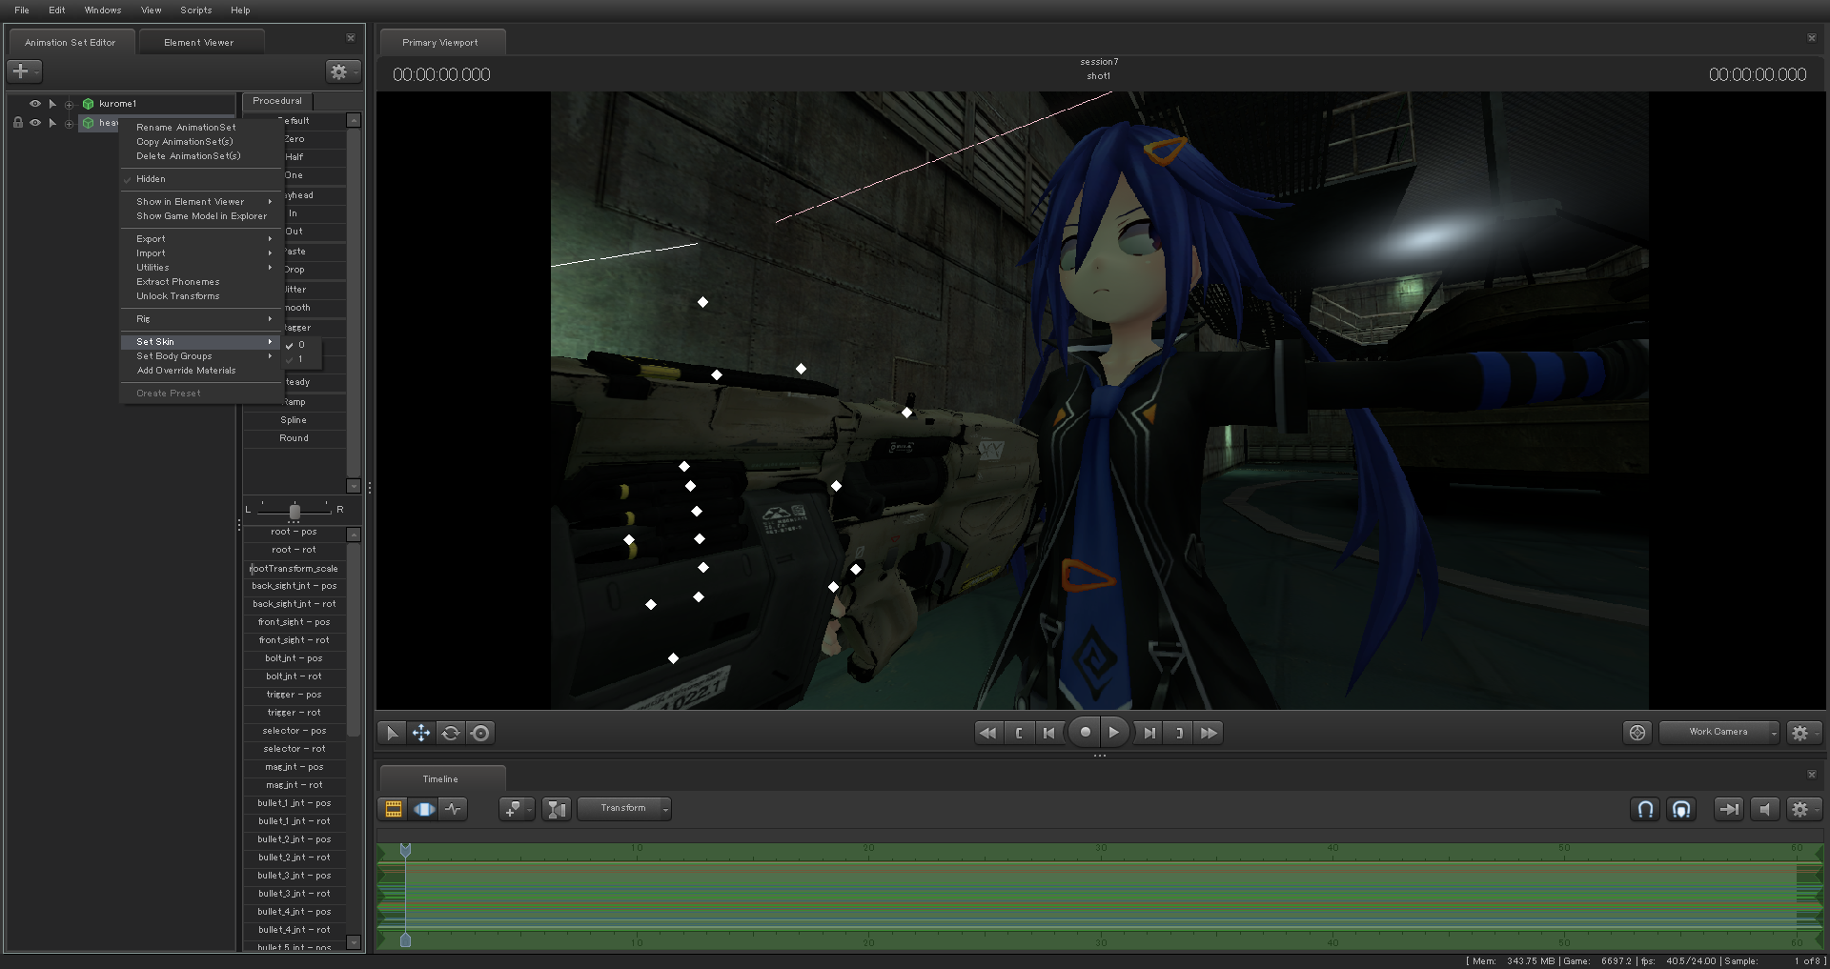Viewport: 1830px width, 969px height.
Task: Go to previous clip bracket button
Action: 1019,733
